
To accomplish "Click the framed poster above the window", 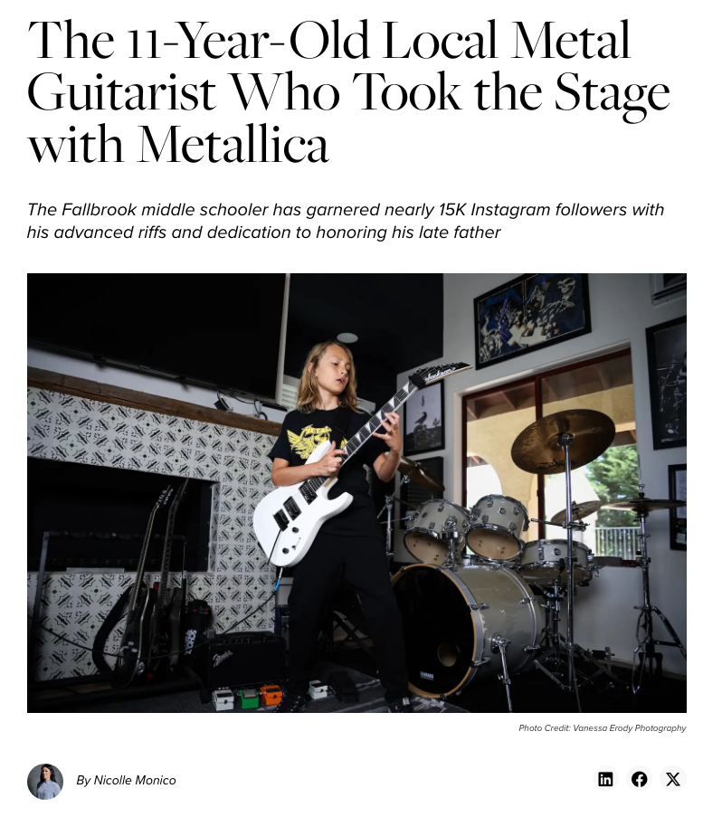I will [x=532, y=318].
